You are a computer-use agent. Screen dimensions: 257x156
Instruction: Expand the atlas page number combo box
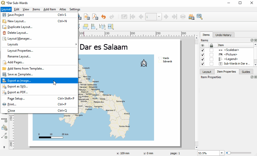(x=159, y=17)
